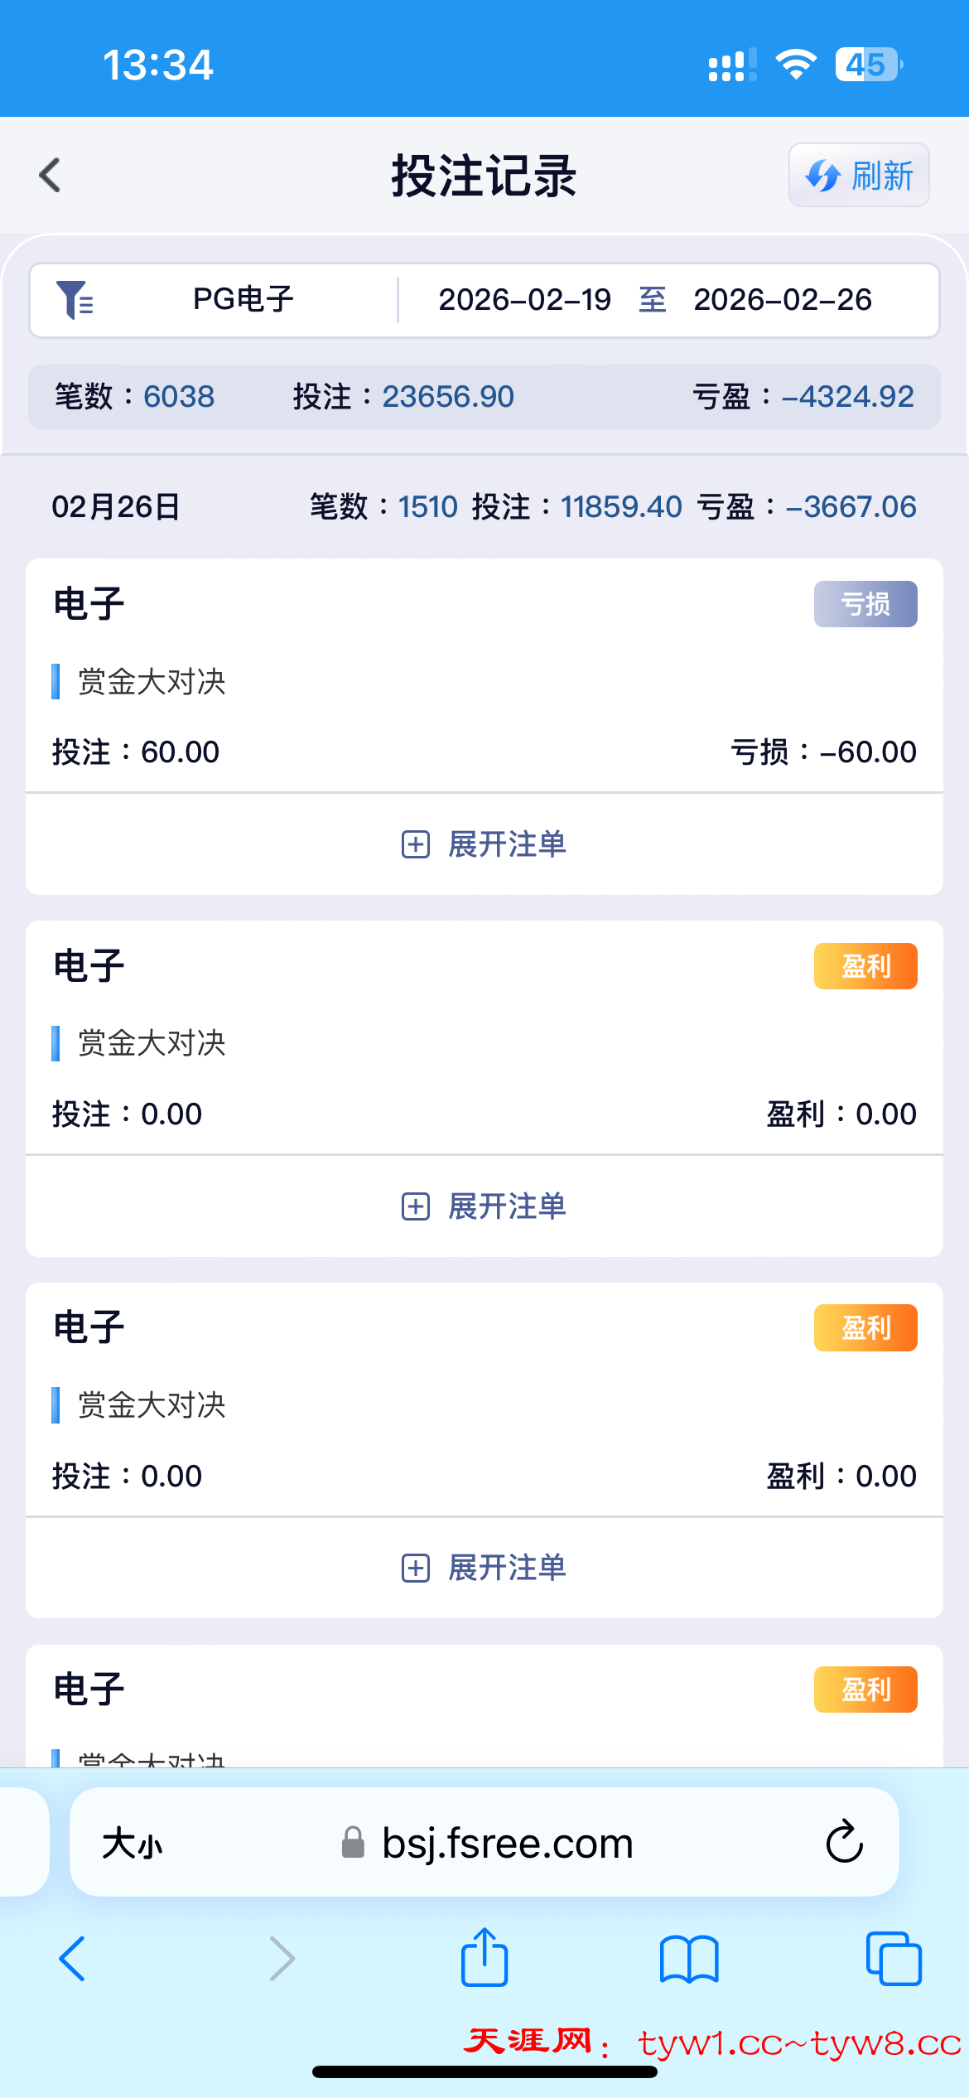The width and height of the screenshot is (969, 2098).
Task: Tap Safari's forward navigation arrow
Action: click(282, 1959)
